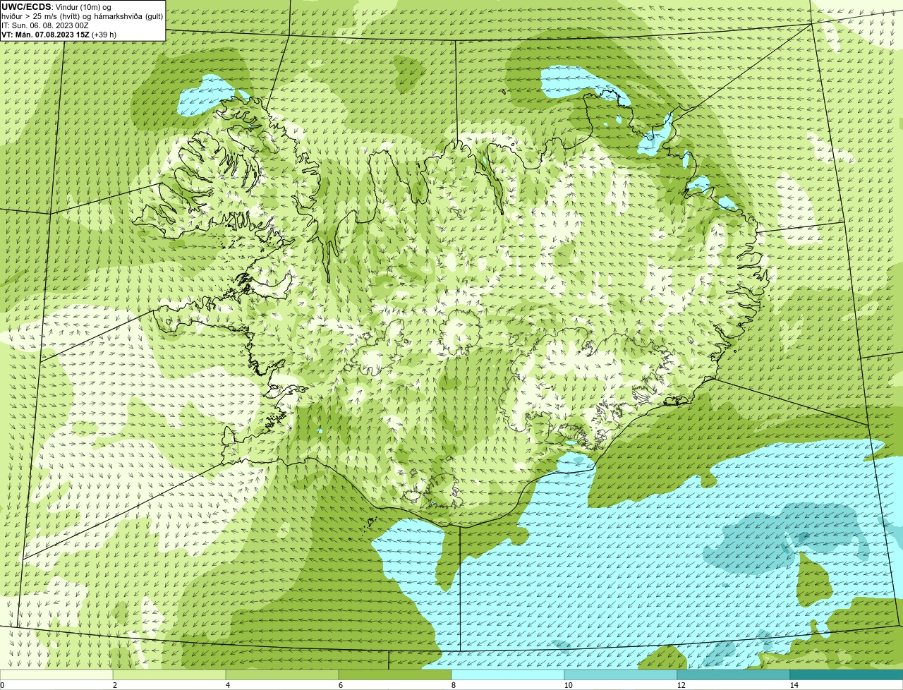Select the 8–10 m/s light cyan color segment
The width and height of the screenshot is (903, 690).
pos(508,674)
